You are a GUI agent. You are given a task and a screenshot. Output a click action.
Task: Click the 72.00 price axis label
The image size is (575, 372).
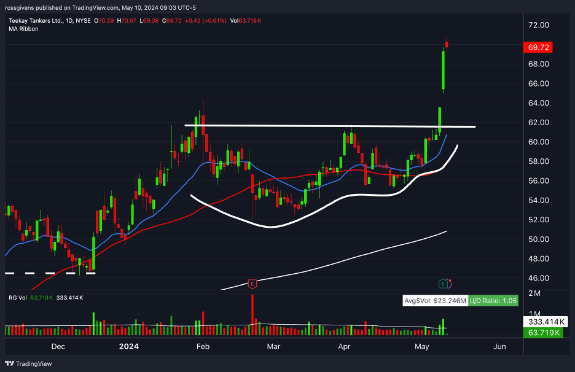538,25
